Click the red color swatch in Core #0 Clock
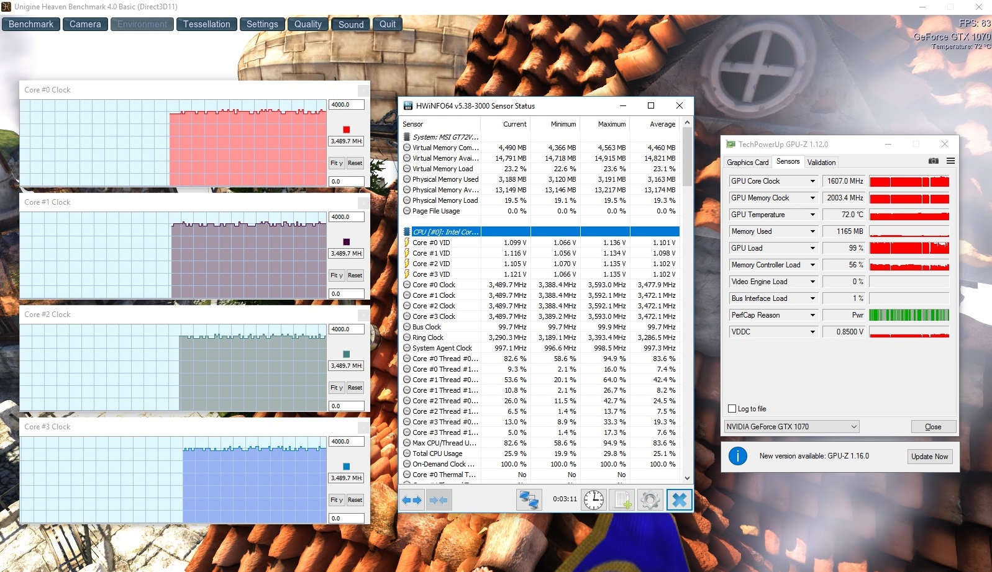 point(347,130)
